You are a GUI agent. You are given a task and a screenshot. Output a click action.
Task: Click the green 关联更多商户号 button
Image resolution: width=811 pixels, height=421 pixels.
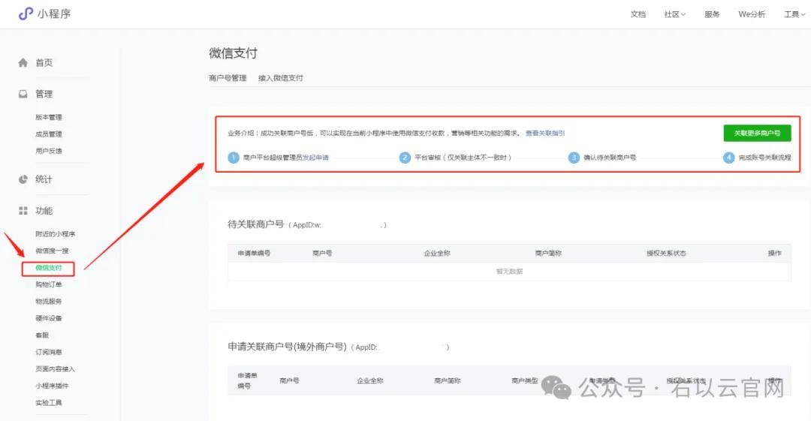pyautogui.click(x=757, y=133)
